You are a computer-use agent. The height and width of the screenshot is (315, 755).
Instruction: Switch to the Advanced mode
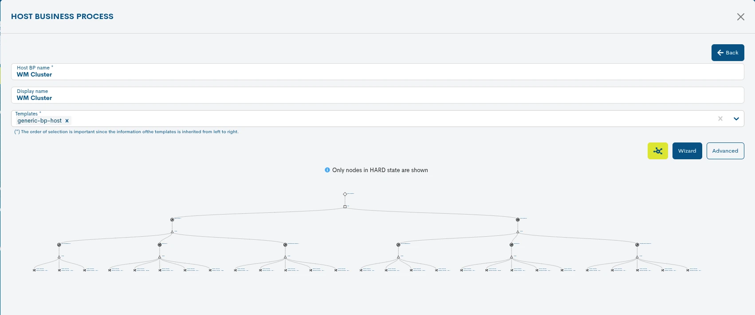pyautogui.click(x=725, y=151)
